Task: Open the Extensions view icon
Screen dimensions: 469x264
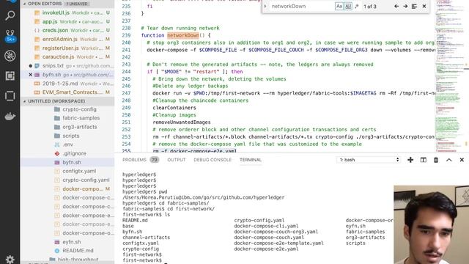Action: point(10,76)
